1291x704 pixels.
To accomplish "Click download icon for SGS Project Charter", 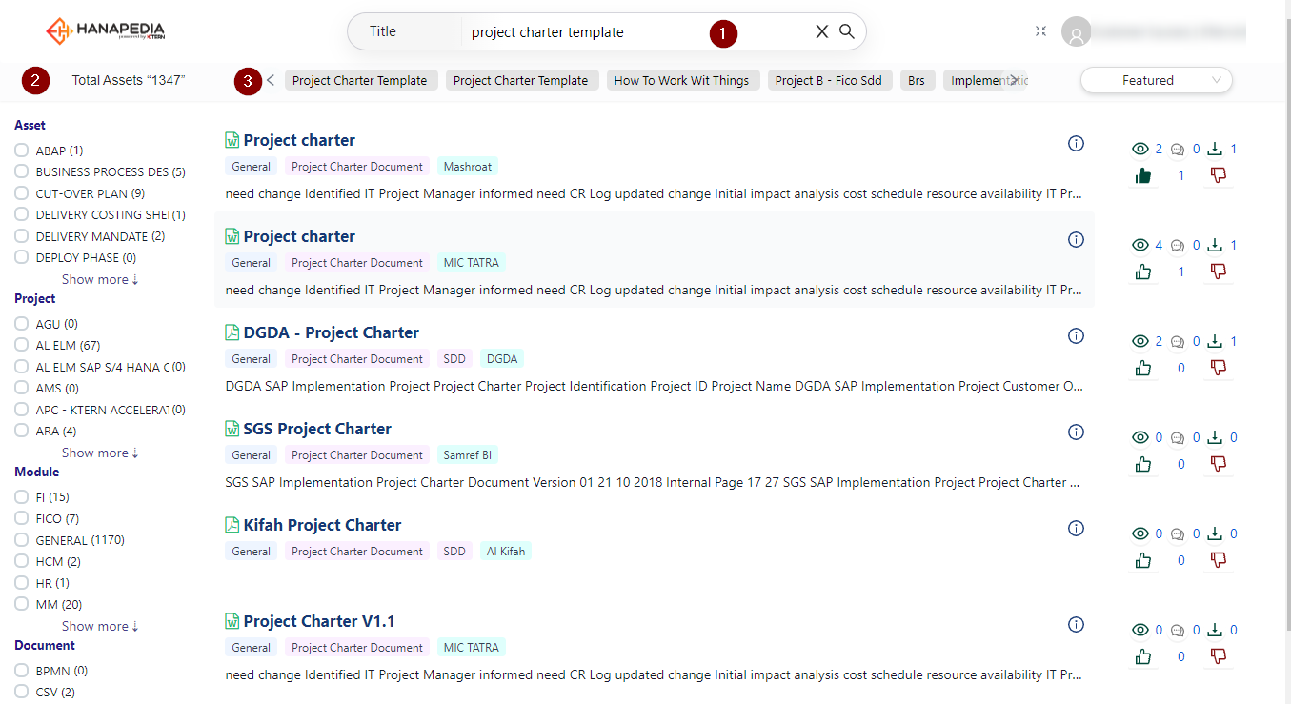I will point(1215,437).
